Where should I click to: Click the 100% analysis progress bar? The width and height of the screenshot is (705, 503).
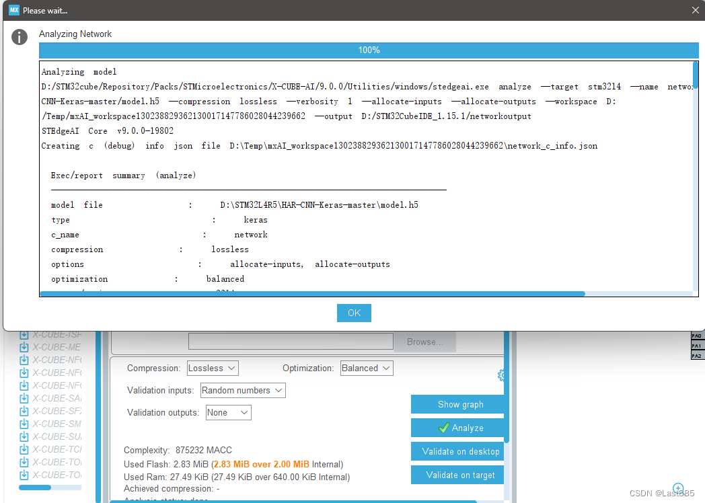click(369, 50)
